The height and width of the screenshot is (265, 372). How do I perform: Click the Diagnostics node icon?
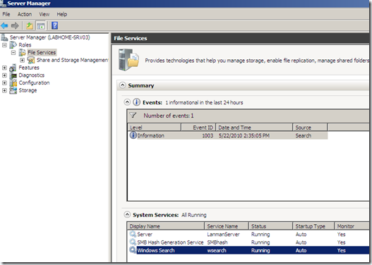(13, 75)
